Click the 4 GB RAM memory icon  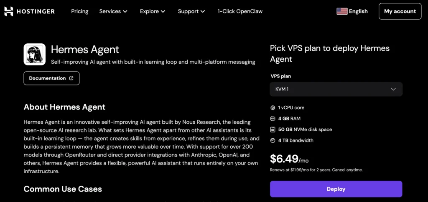273,118
